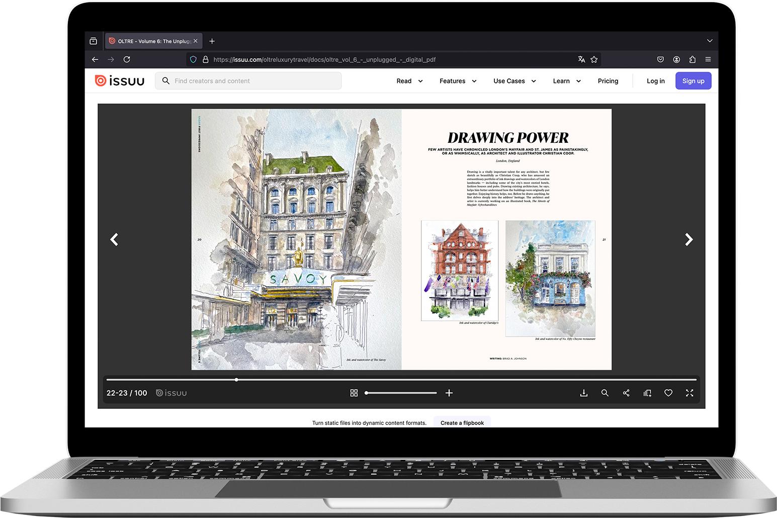Share this publication

click(x=626, y=393)
